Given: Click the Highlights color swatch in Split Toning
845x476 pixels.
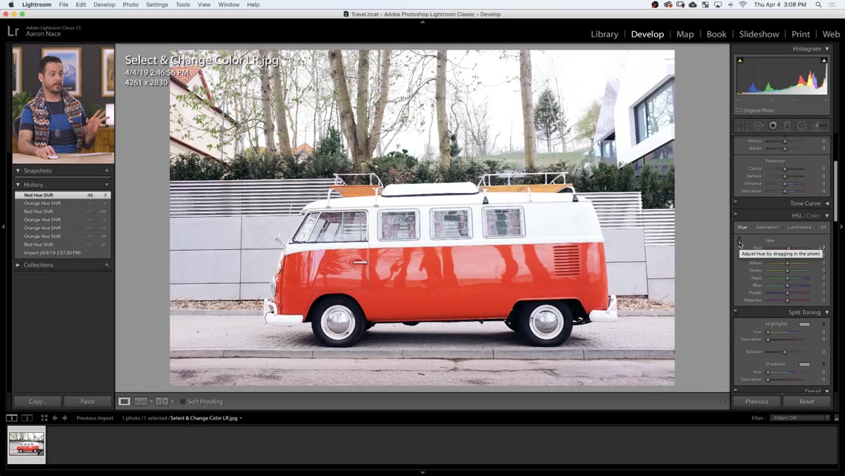Looking at the screenshot, I should (804, 324).
